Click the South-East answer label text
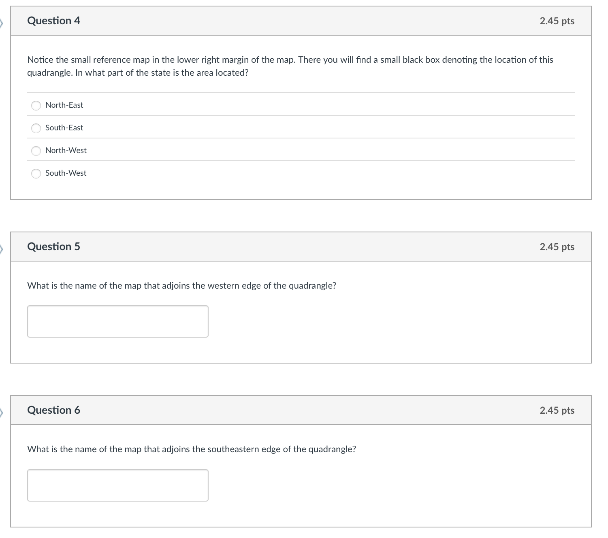Image resolution: width=608 pixels, height=538 pixels. tap(64, 128)
